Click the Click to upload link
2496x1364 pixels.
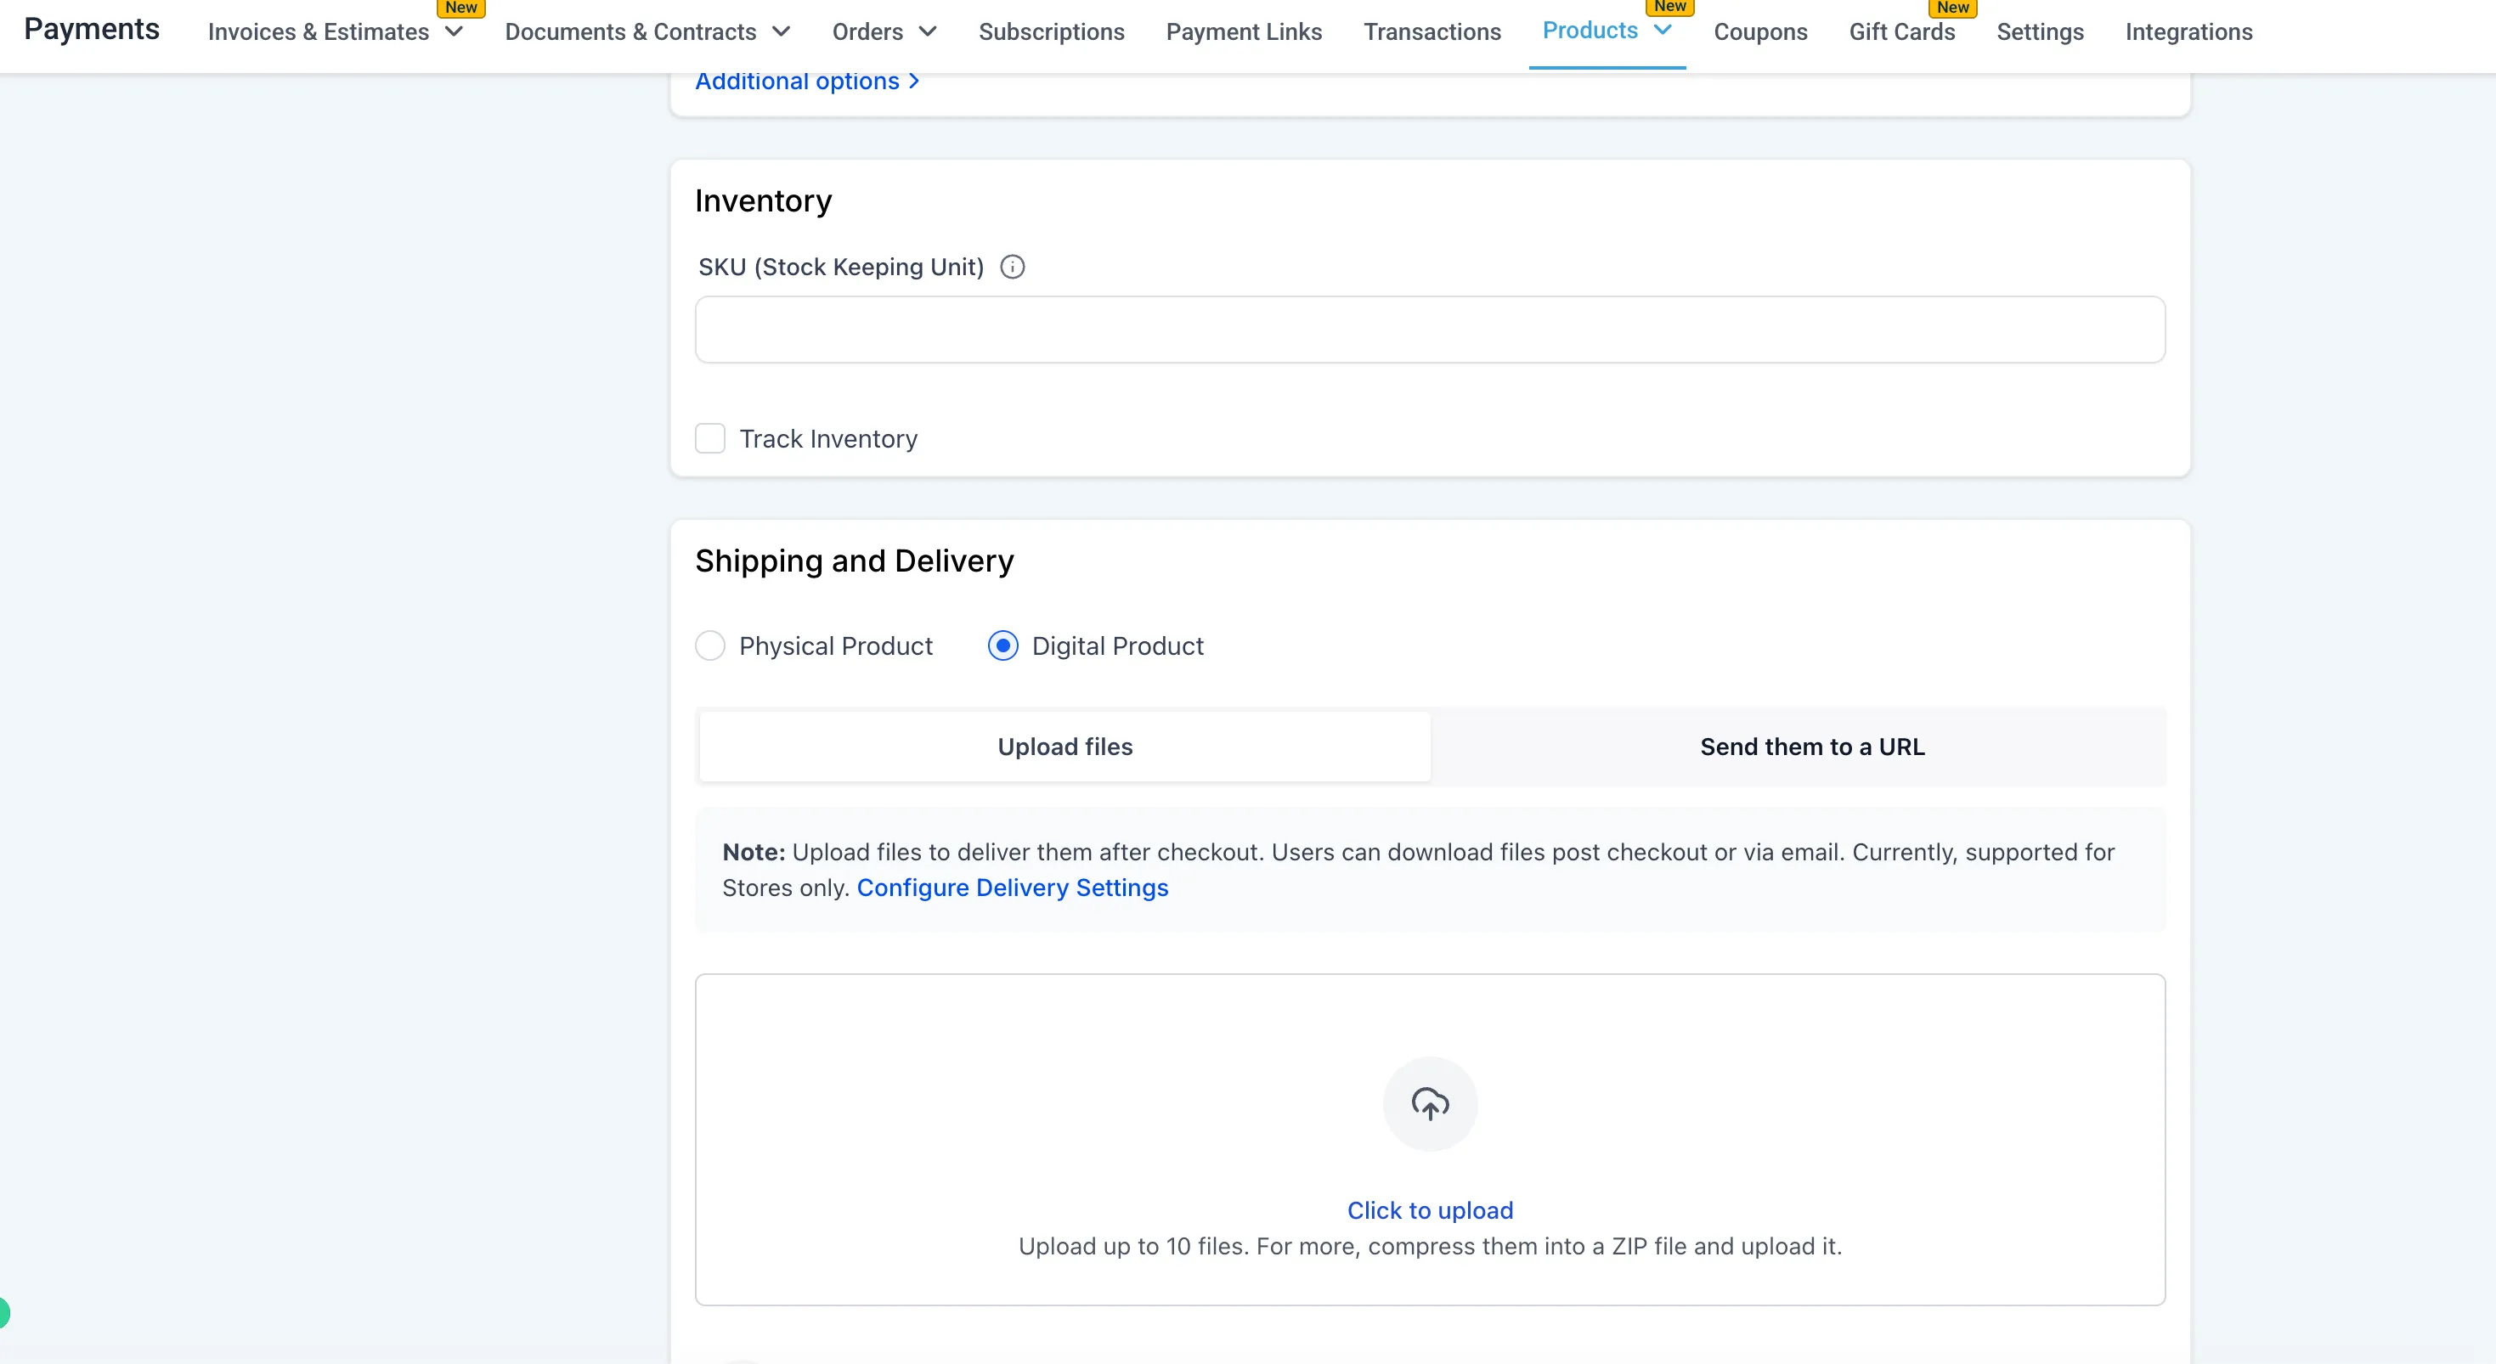[1429, 1210]
